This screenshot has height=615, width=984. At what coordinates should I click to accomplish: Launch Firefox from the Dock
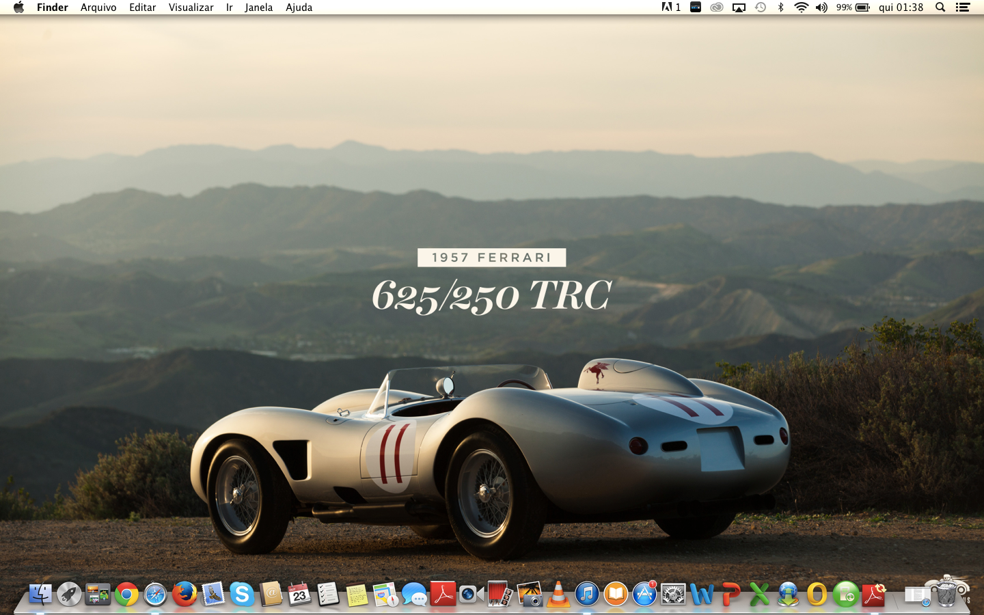(184, 594)
